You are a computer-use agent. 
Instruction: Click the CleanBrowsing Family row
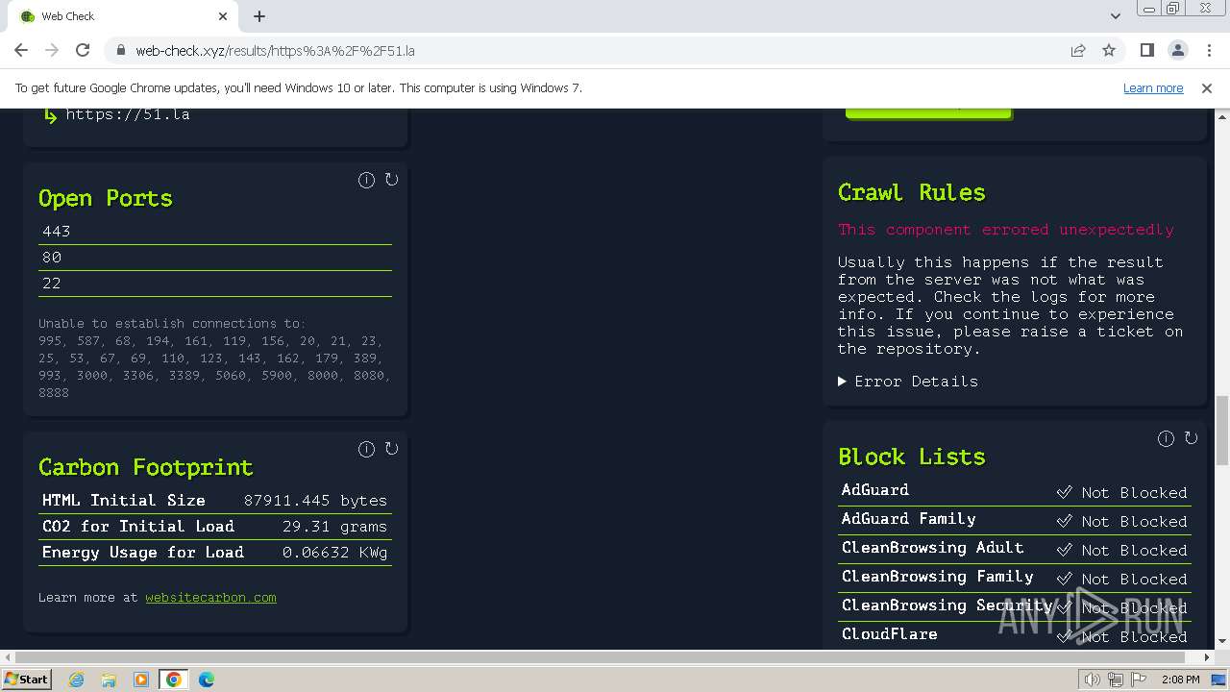pos(1015,578)
